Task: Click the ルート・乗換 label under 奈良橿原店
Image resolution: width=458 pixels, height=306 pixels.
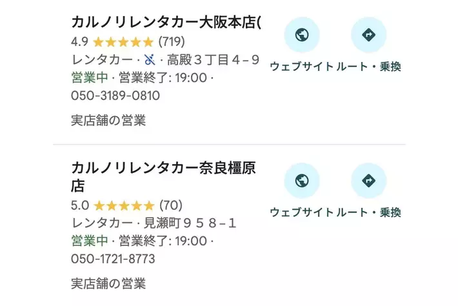Action: click(x=369, y=212)
